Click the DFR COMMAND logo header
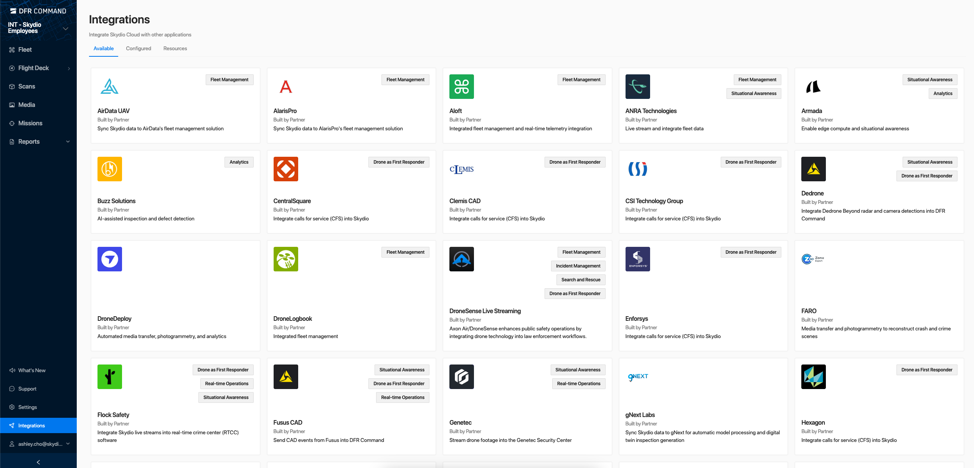 [x=38, y=11]
